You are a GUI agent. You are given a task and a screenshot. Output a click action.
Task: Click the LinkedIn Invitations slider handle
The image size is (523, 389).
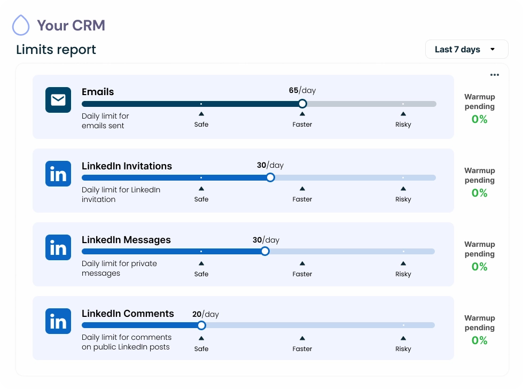click(x=270, y=177)
